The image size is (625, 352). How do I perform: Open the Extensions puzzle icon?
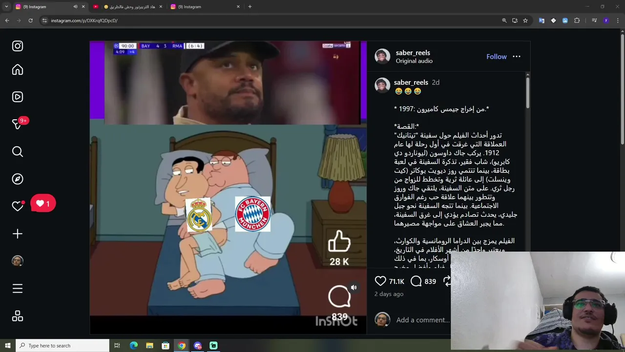click(577, 21)
